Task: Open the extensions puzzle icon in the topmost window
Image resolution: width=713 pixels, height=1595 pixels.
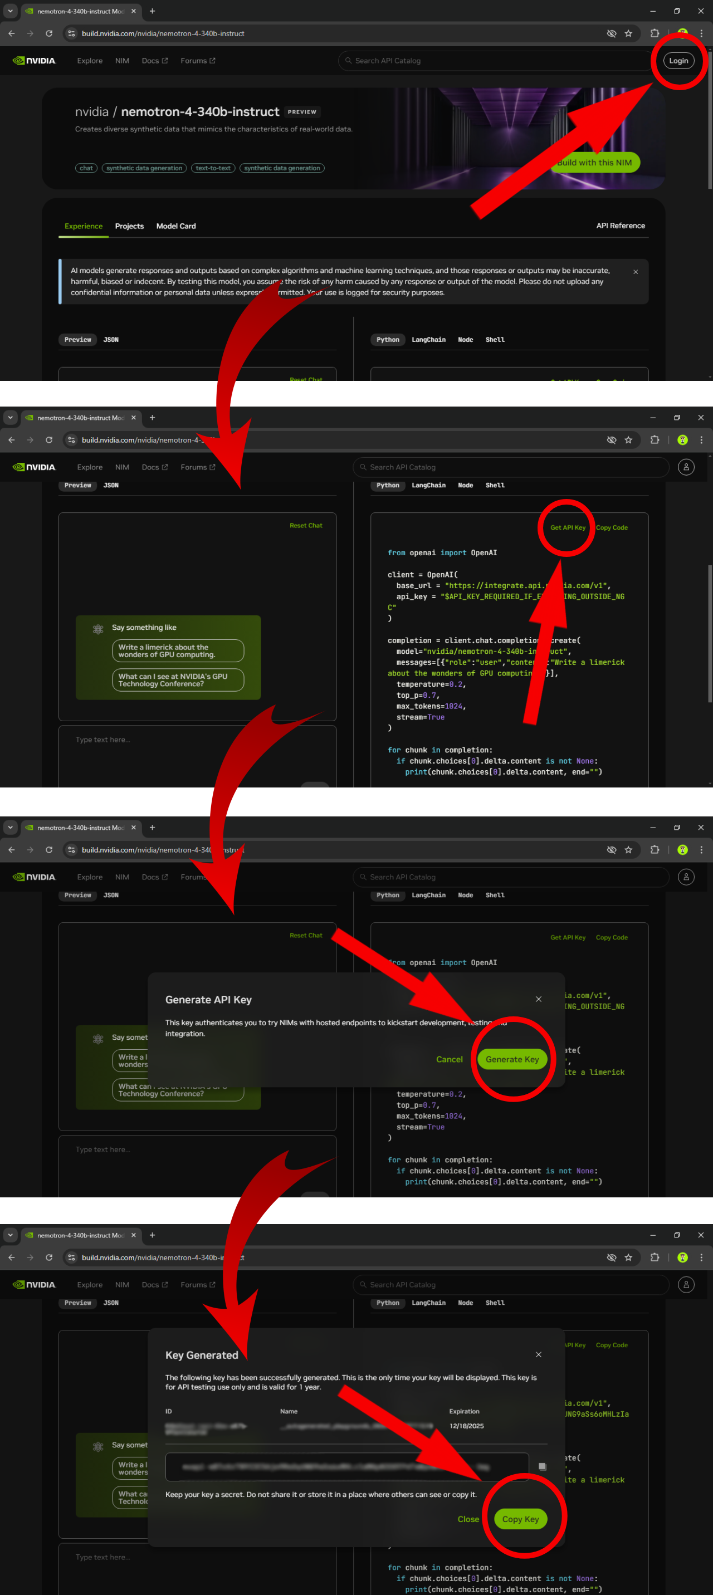Action: (654, 33)
